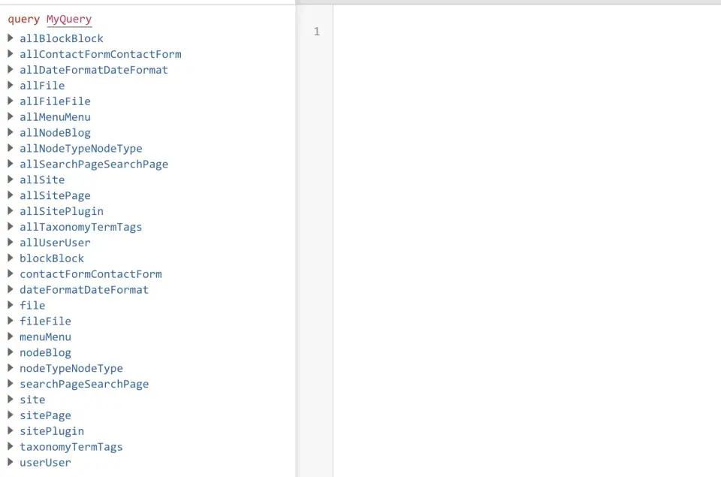Select the blockBlock field label

tap(52, 258)
